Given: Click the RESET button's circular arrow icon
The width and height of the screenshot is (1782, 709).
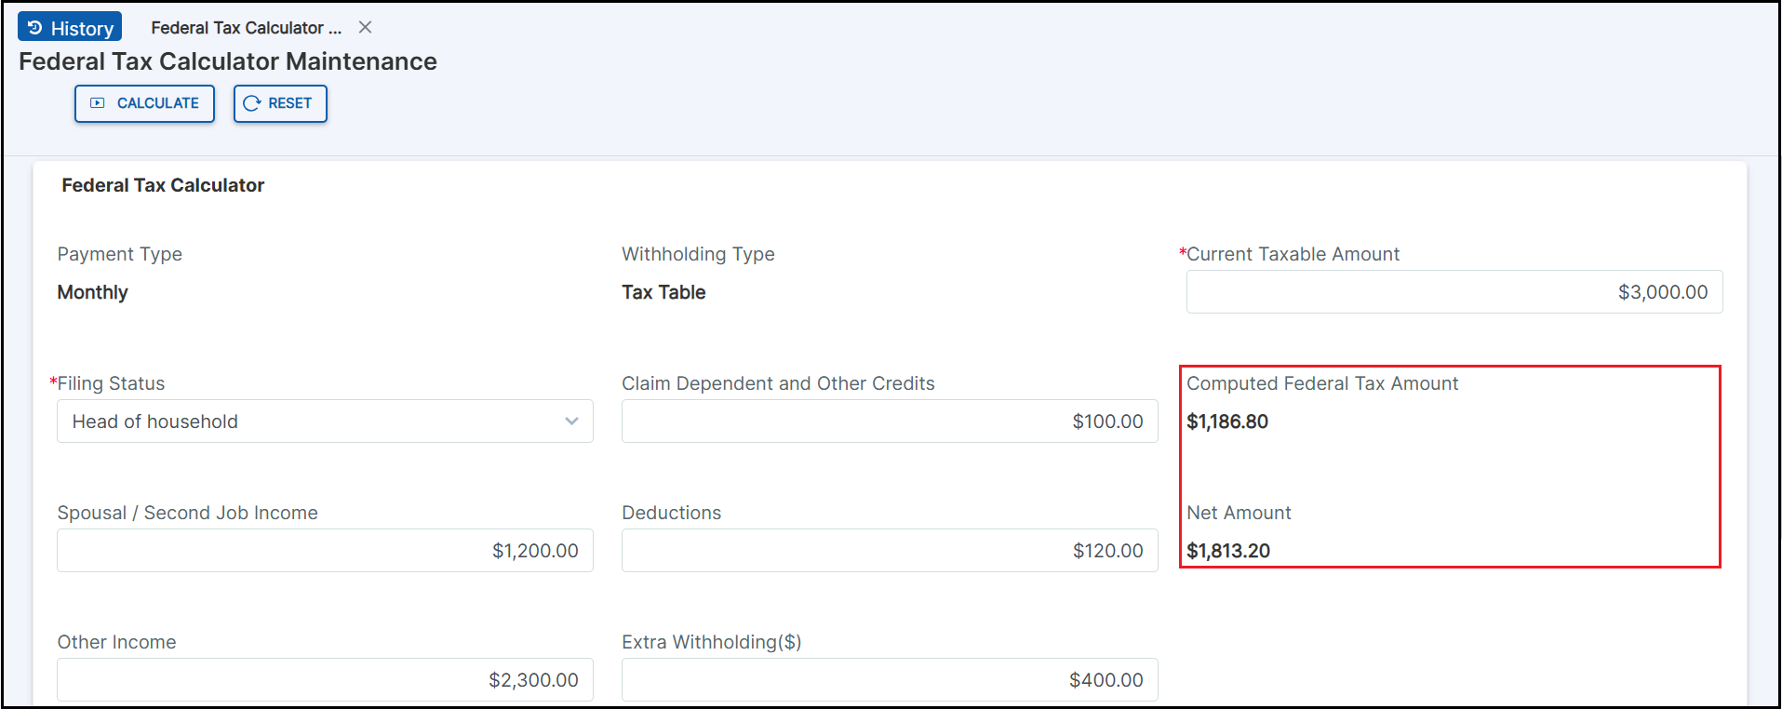Looking at the screenshot, I should [251, 103].
